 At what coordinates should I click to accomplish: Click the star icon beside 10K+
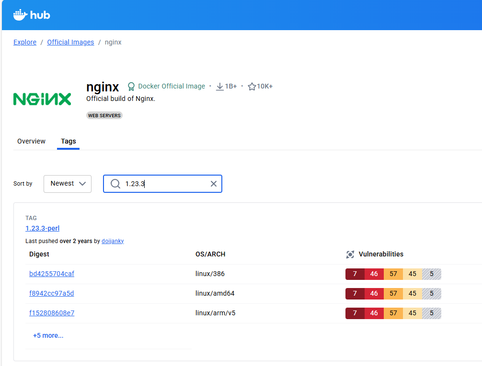tap(252, 87)
